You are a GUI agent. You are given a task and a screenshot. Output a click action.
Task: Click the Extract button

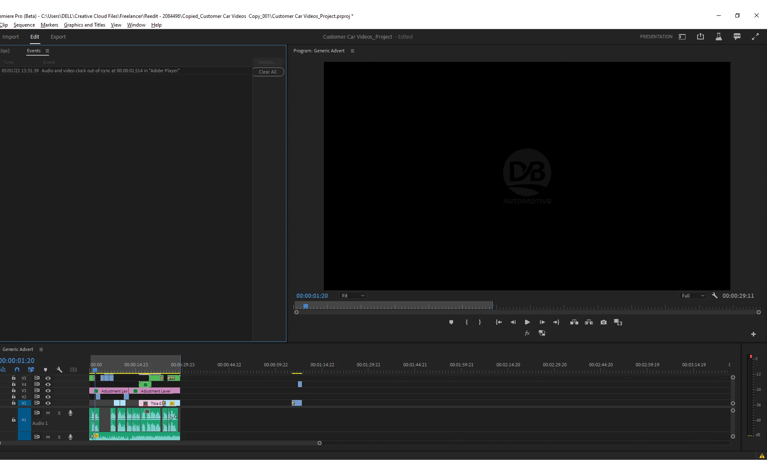click(x=589, y=322)
